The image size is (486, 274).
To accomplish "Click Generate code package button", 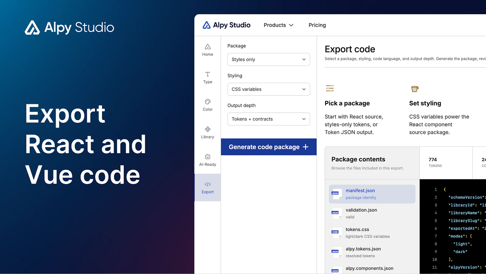I will coord(269,147).
